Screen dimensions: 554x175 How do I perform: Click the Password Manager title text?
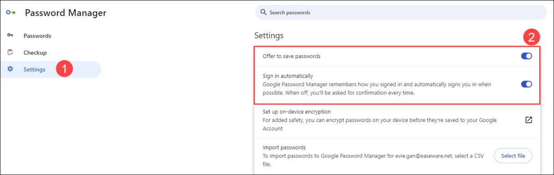tap(66, 13)
